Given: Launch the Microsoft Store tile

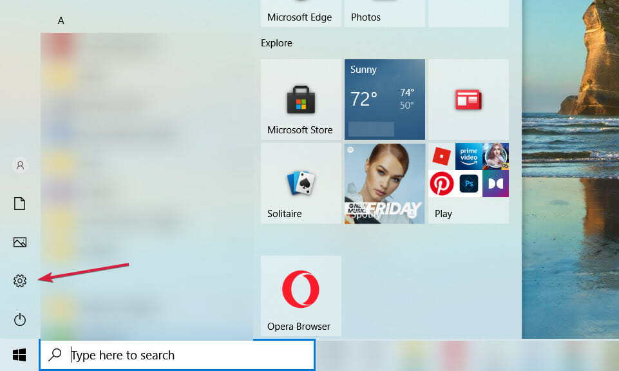Looking at the screenshot, I should 301,99.
